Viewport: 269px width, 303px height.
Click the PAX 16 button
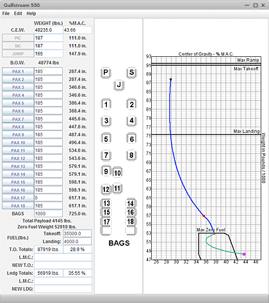[x=18, y=190]
